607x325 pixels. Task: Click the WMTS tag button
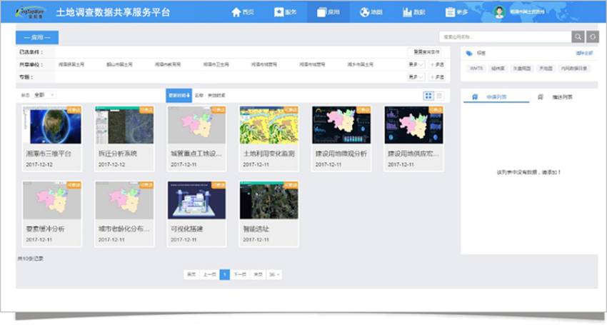476,69
